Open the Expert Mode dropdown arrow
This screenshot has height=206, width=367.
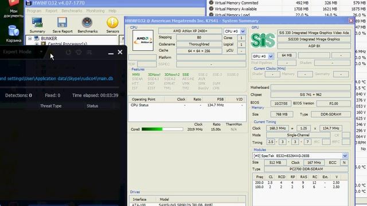pos(41,51)
